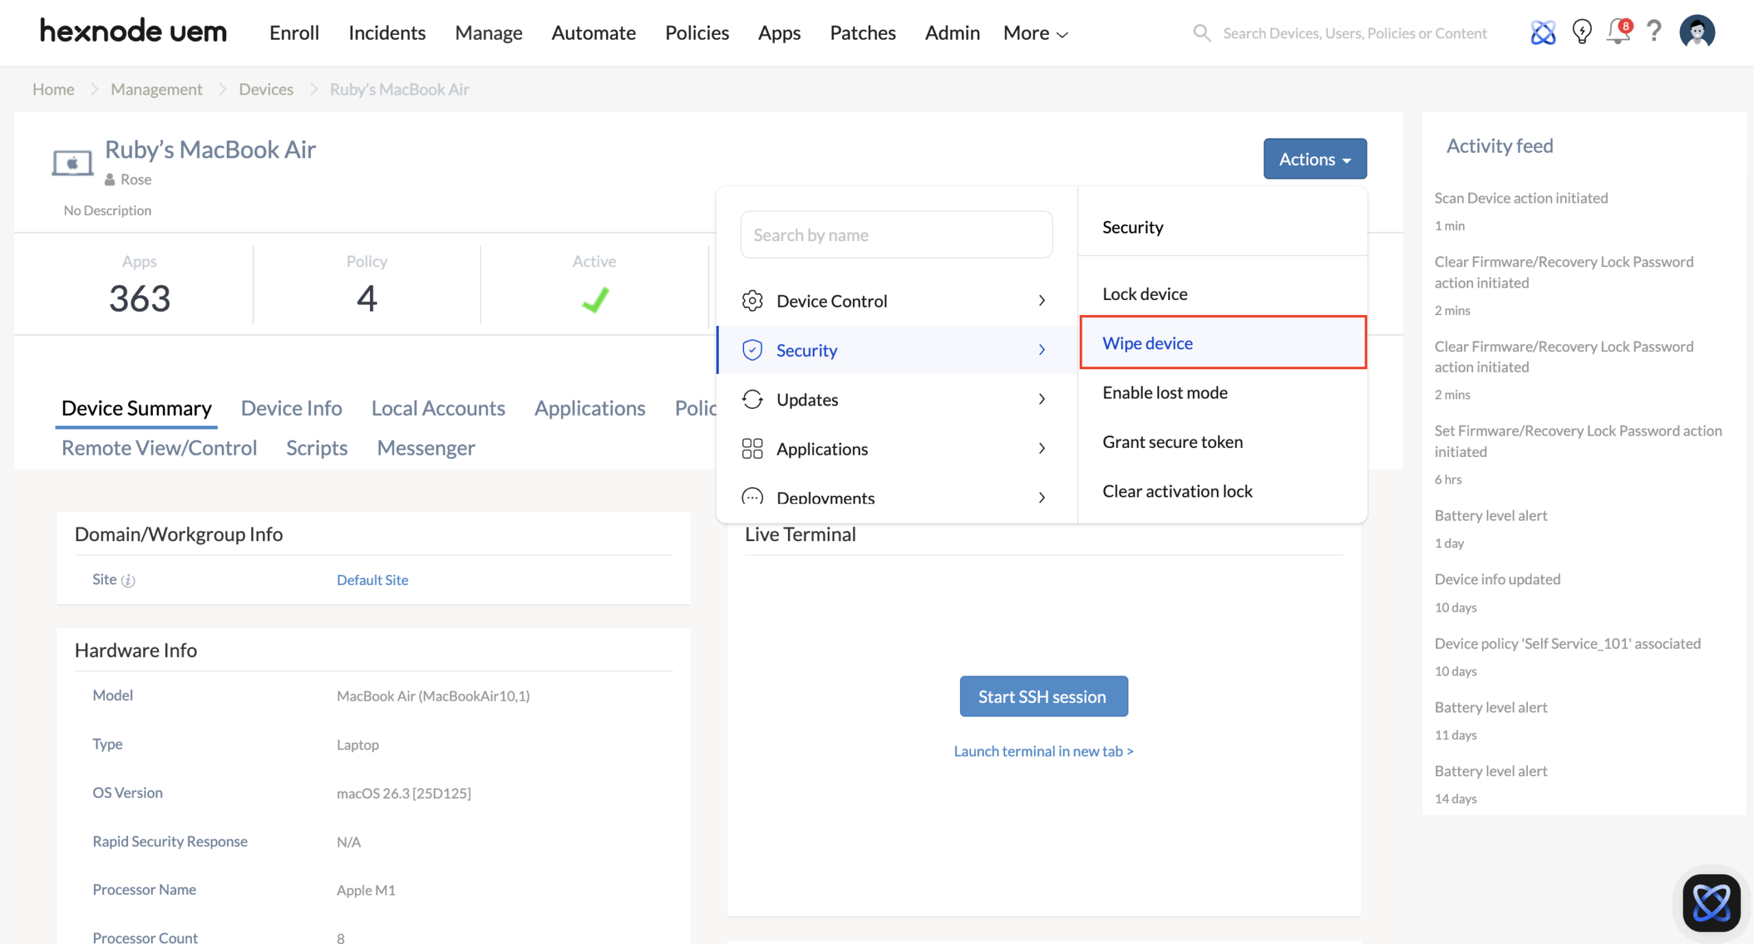This screenshot has width=1754, height=944.
Task: Open the remote view icon near notifications
Action: (1542, 32)
